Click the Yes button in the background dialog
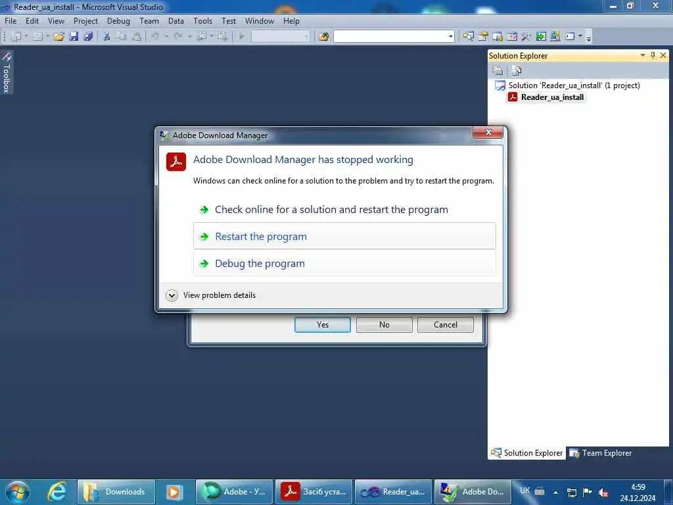673x505 pixels. tap(323, 325)
